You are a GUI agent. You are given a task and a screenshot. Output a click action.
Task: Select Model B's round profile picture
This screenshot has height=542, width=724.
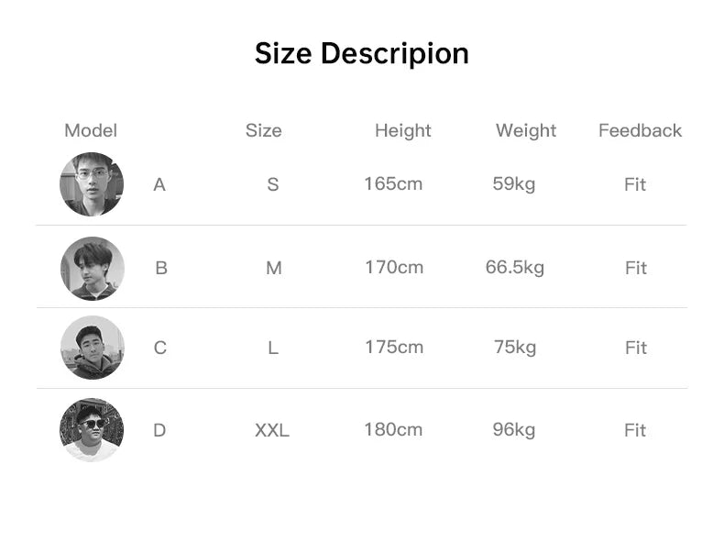[x=93, y=269]
